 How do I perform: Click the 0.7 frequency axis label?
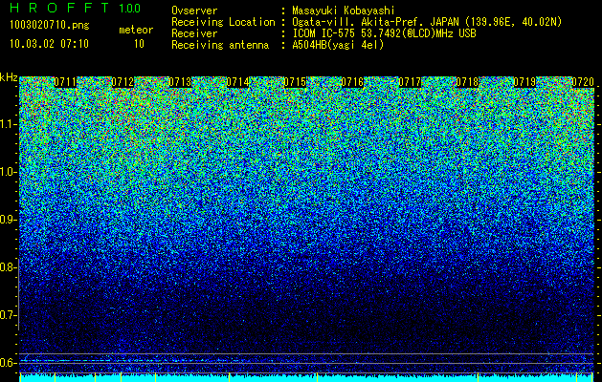tap(9, 315)
